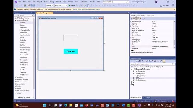The image size is (193, 108).
Task: Click the Search Toolbox input field
Action: [x=23, y=16]
